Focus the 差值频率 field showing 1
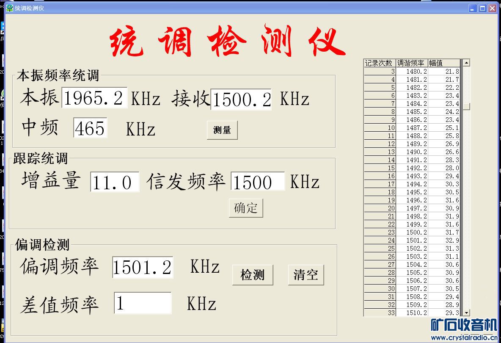The height and width of the screenshot is (343, 501). 143,303
